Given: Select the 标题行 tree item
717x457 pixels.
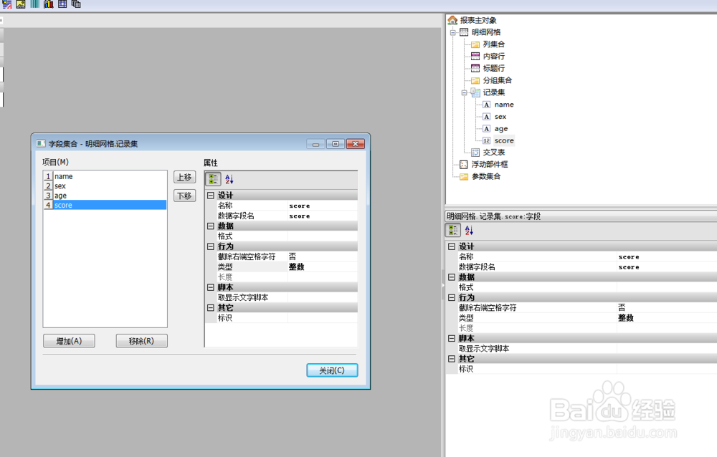Looking at the screenshot, I should click(x=493, y=68).
